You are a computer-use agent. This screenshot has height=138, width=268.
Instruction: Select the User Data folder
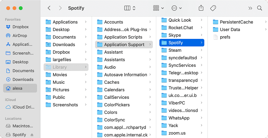click(x=239, y=29)
